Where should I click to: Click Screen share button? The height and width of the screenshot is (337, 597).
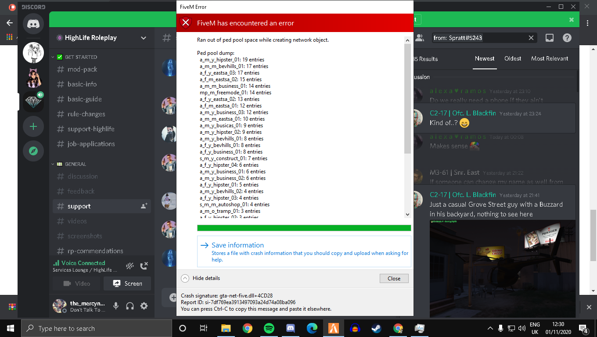[127, 283]
